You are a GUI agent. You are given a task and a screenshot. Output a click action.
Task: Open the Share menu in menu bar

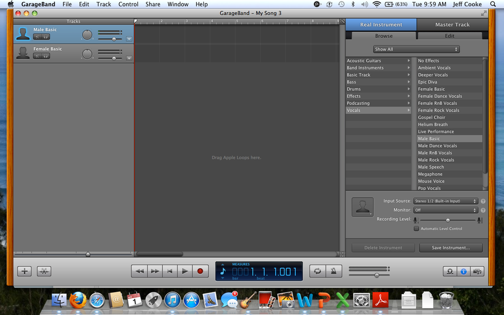[153, 4]
